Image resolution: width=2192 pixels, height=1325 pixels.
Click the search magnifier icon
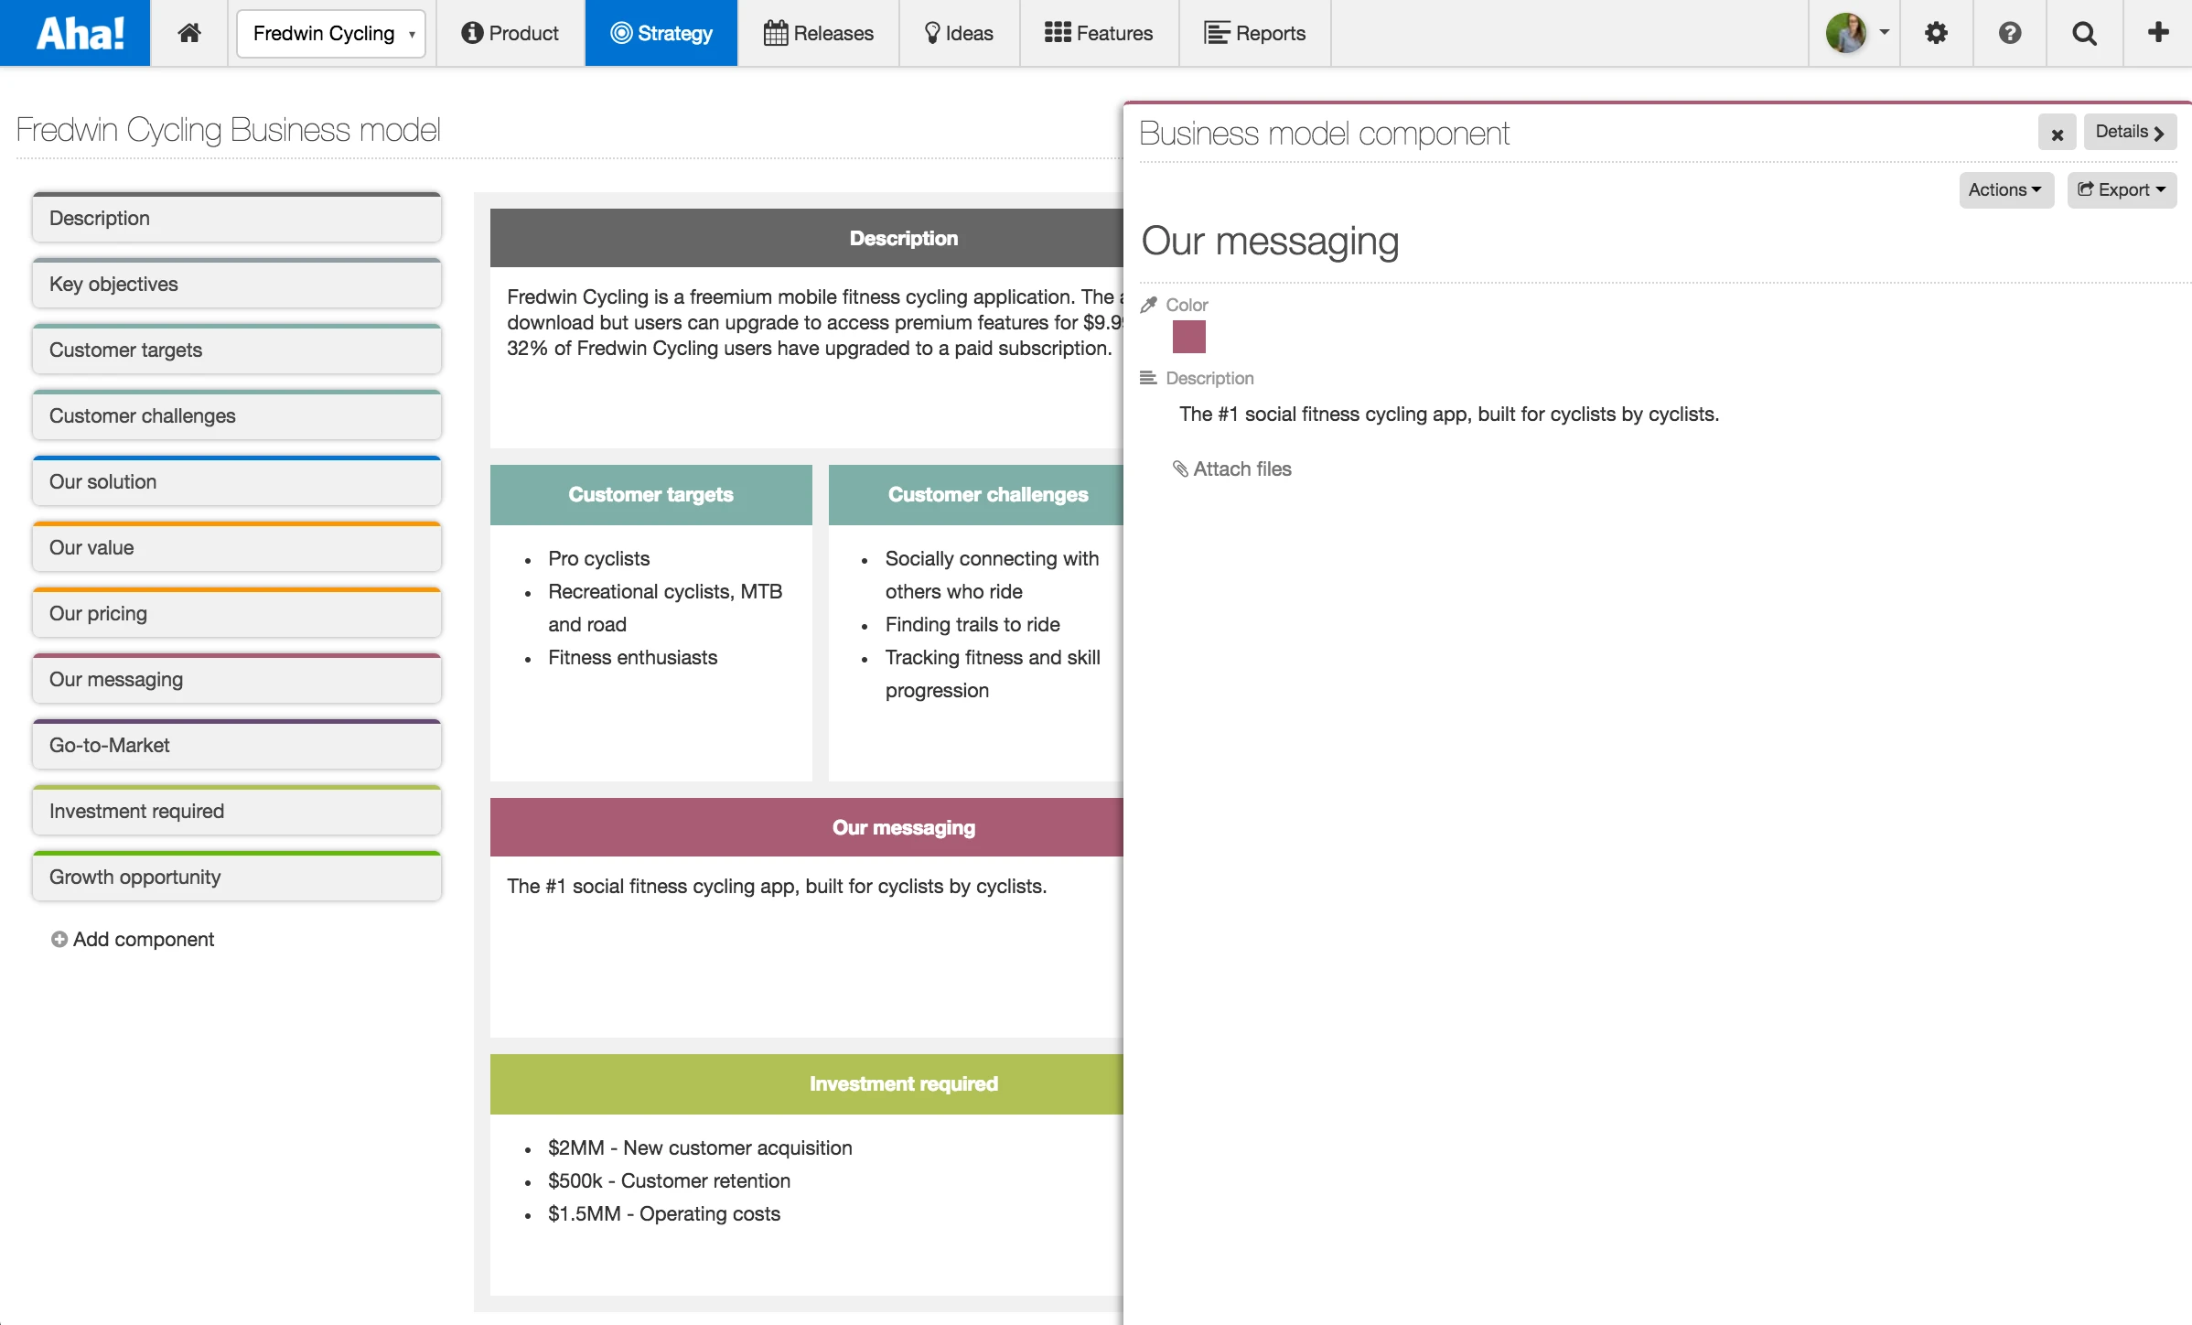tap(2084, 33)
